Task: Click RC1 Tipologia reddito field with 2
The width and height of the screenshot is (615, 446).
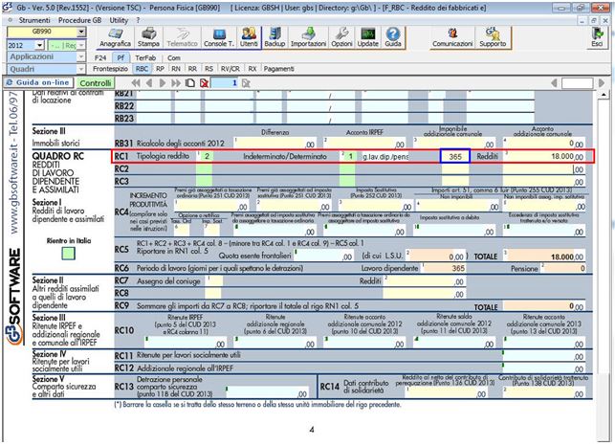Action: [206, 156]
